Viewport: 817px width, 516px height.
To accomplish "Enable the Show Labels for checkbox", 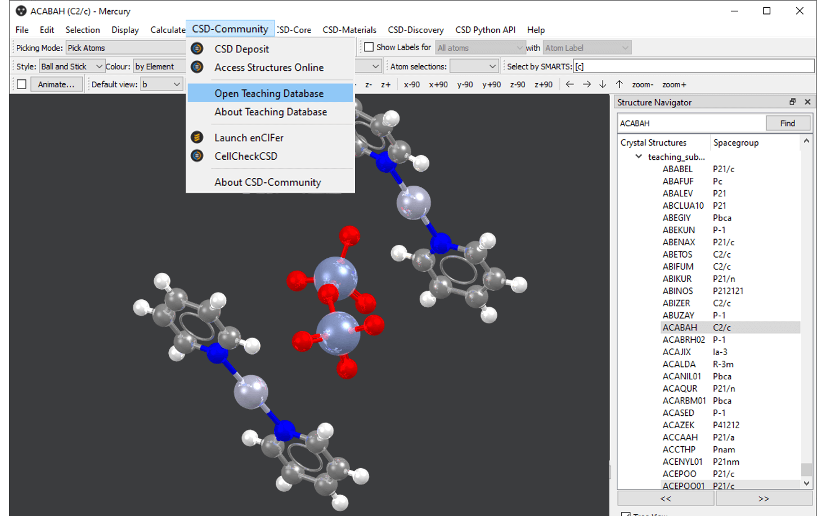I will tap(369, 47).
